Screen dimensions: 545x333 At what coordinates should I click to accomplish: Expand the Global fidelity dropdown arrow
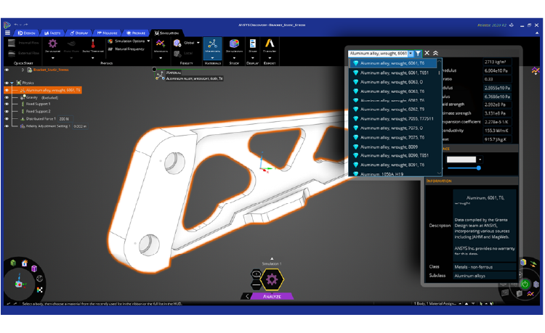point(198,43)
